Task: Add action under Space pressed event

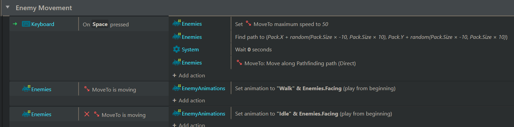Action: point(189,75)
